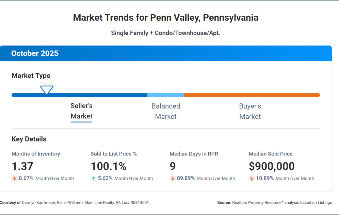This screenshot has width=339, height=215.
Task: Click the Median Sold Price $900,000 value
Action: click(x=272, y=166)
